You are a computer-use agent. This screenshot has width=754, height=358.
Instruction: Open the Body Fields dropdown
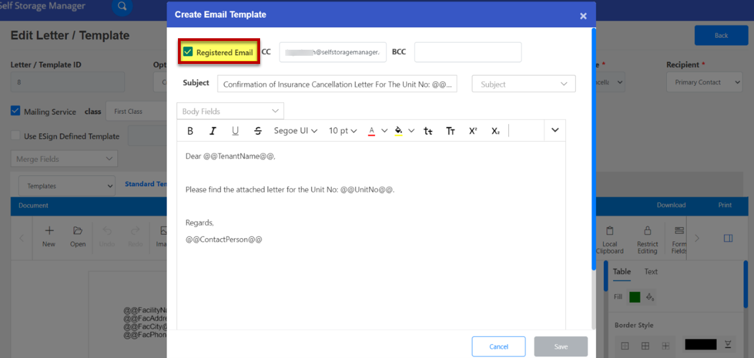pyautogui.click(x=230, y=111)
